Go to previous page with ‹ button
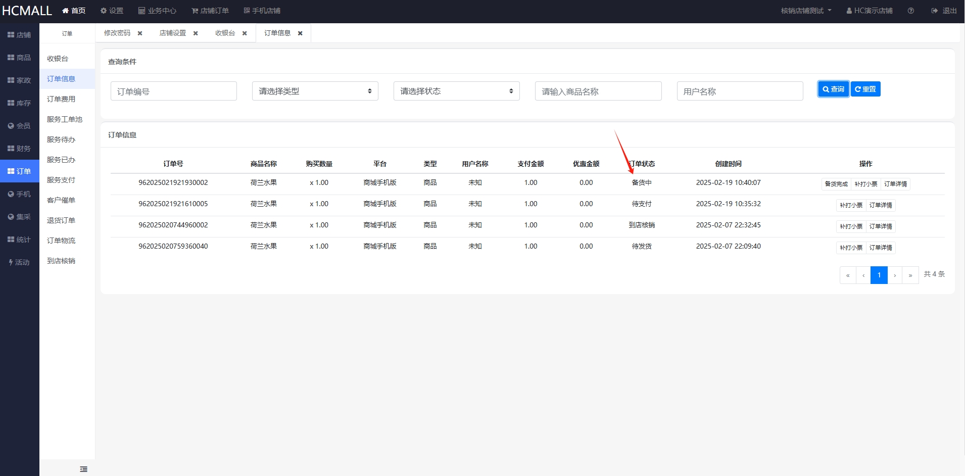 coord(863,275)
